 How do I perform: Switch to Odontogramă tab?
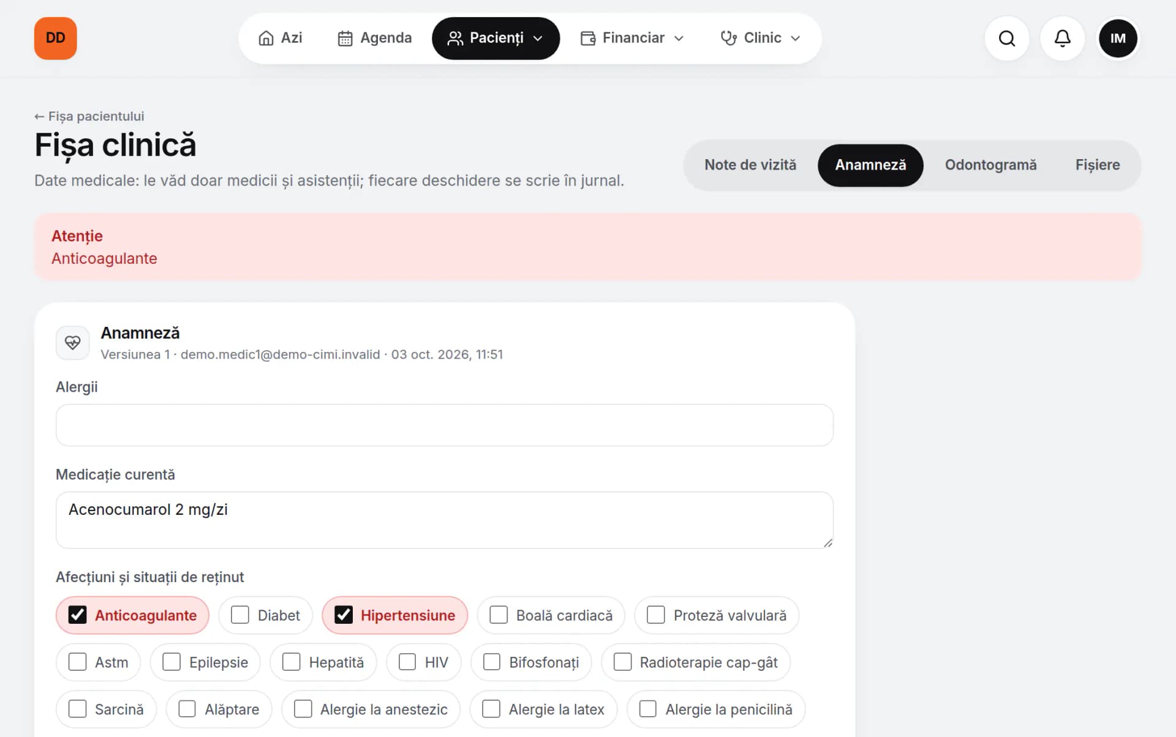point(990,165)
